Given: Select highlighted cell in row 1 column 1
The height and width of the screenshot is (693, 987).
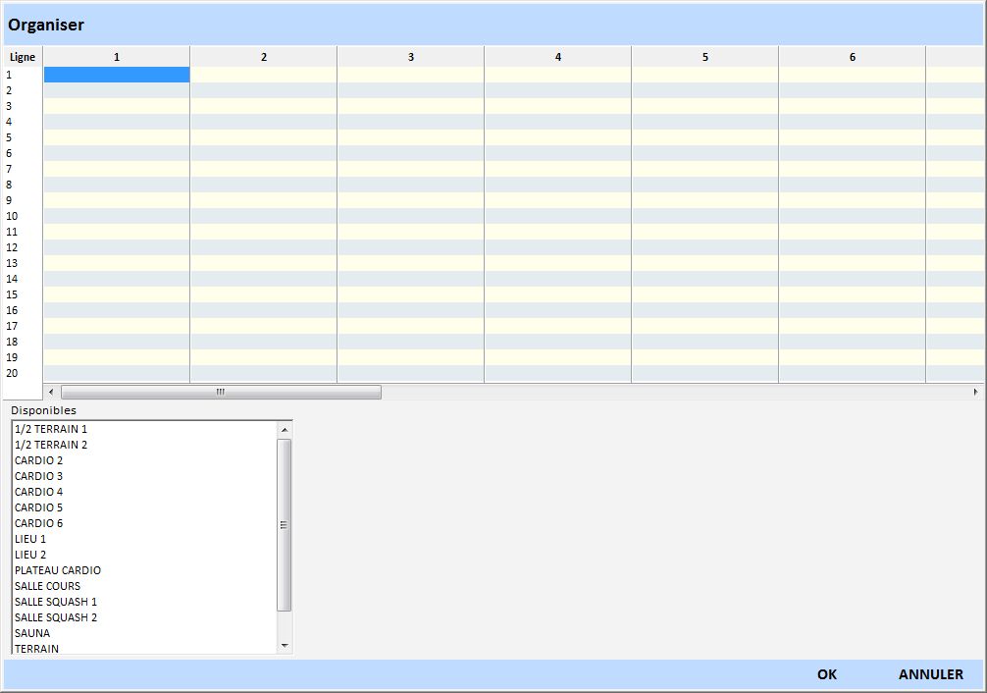Looking at the screenshot, I should pyautogui.click(x=117, y=75).
